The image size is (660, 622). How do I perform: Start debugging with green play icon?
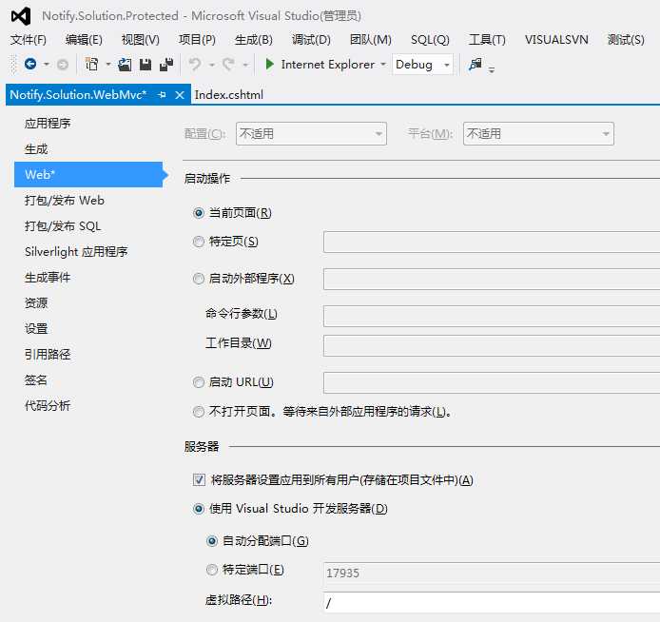click(270, 65)
